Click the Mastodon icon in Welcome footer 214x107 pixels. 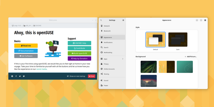pos(24,76)
